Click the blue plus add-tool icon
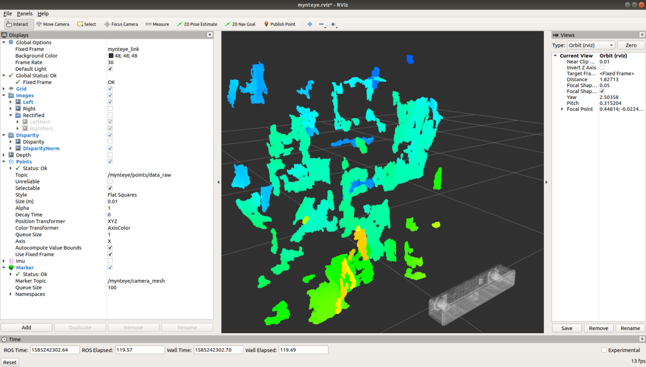The width and height of the screenshot is (646, 367). point(310,24)
